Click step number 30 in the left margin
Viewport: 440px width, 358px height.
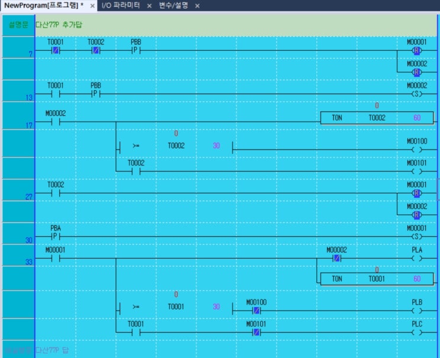coord(29,240)
